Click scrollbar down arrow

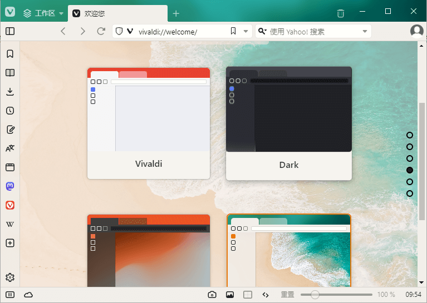421,282
